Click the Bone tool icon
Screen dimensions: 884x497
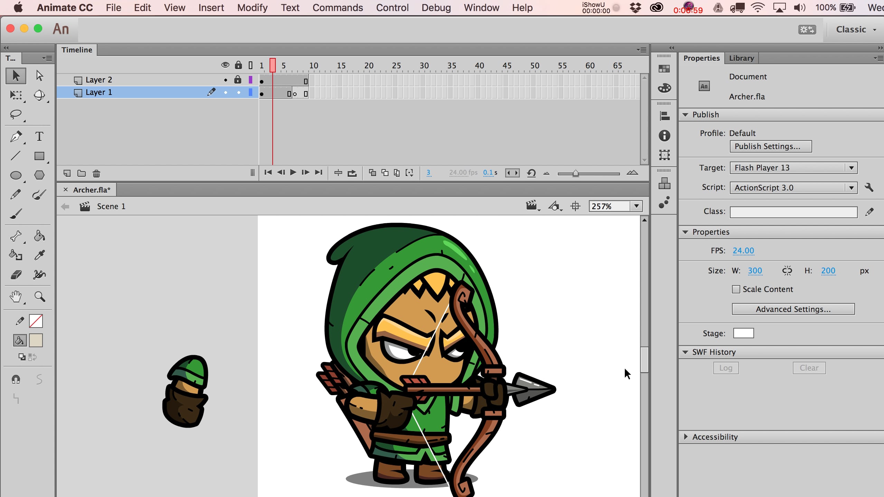click(x=16, y=235)
